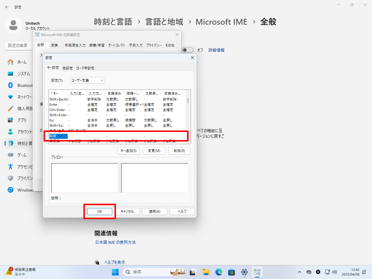The height and width of the screenshot is (279, 372).
Task: Select the Ctrl+Enter row in key list
Action: tap(118, 110)
